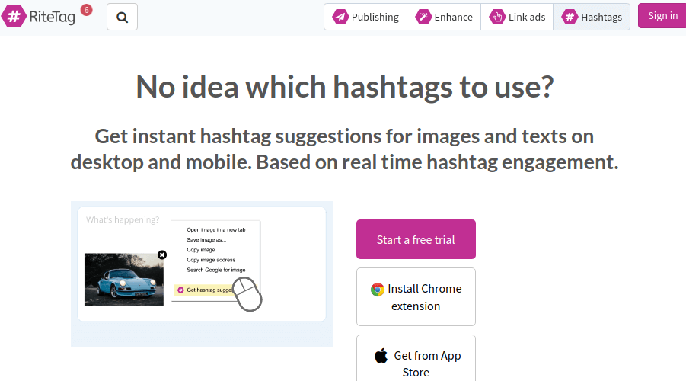The height and width of the screenshot is (381, 686).
Task: Open the Enhance menu item
Action: pyautogui.click(x=444, y=17)
